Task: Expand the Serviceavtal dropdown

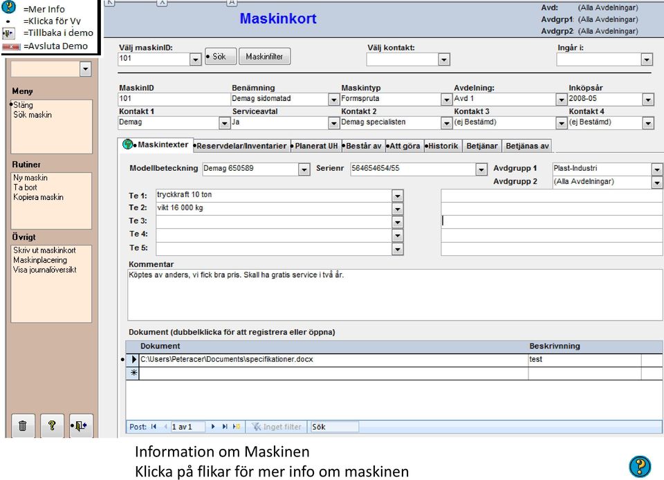Action: 333,123
